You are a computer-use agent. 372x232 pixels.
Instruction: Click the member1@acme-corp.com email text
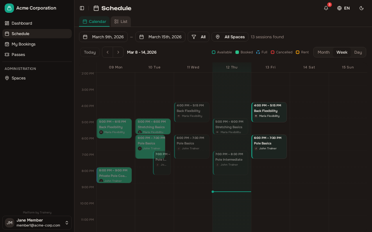click(38, 225)
